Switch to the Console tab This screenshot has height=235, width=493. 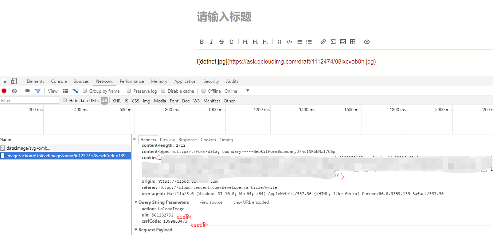click(59, 81)
